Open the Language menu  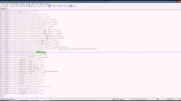point(22,4)
